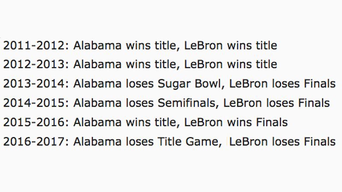Click the text 'Alabama loses Sugar Bowl'
The image size is (342, 192).
147,84
